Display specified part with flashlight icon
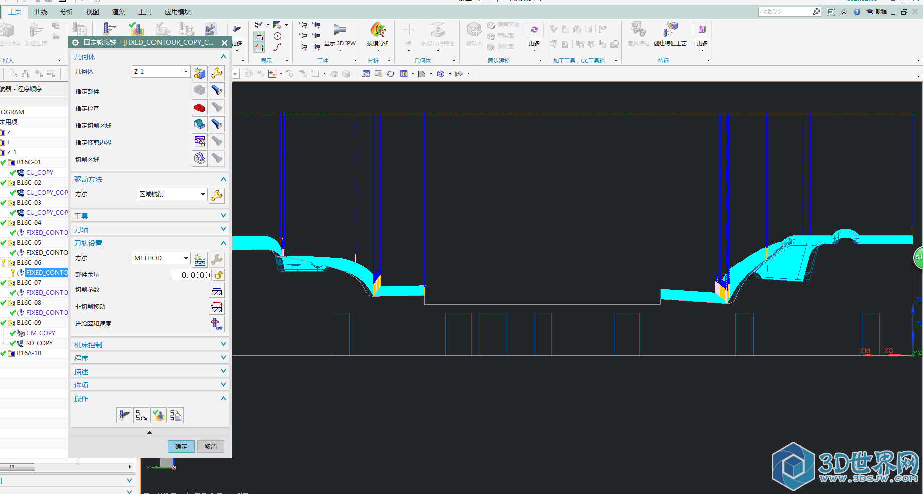This screenshot has height=494, width=923. coord(217,90)
